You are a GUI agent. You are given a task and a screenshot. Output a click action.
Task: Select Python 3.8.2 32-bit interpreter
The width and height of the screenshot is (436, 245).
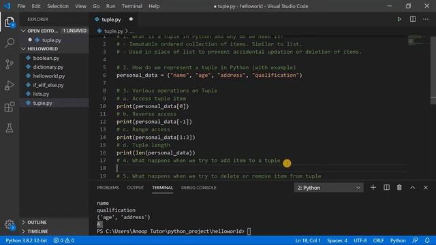tap(27, 240)
